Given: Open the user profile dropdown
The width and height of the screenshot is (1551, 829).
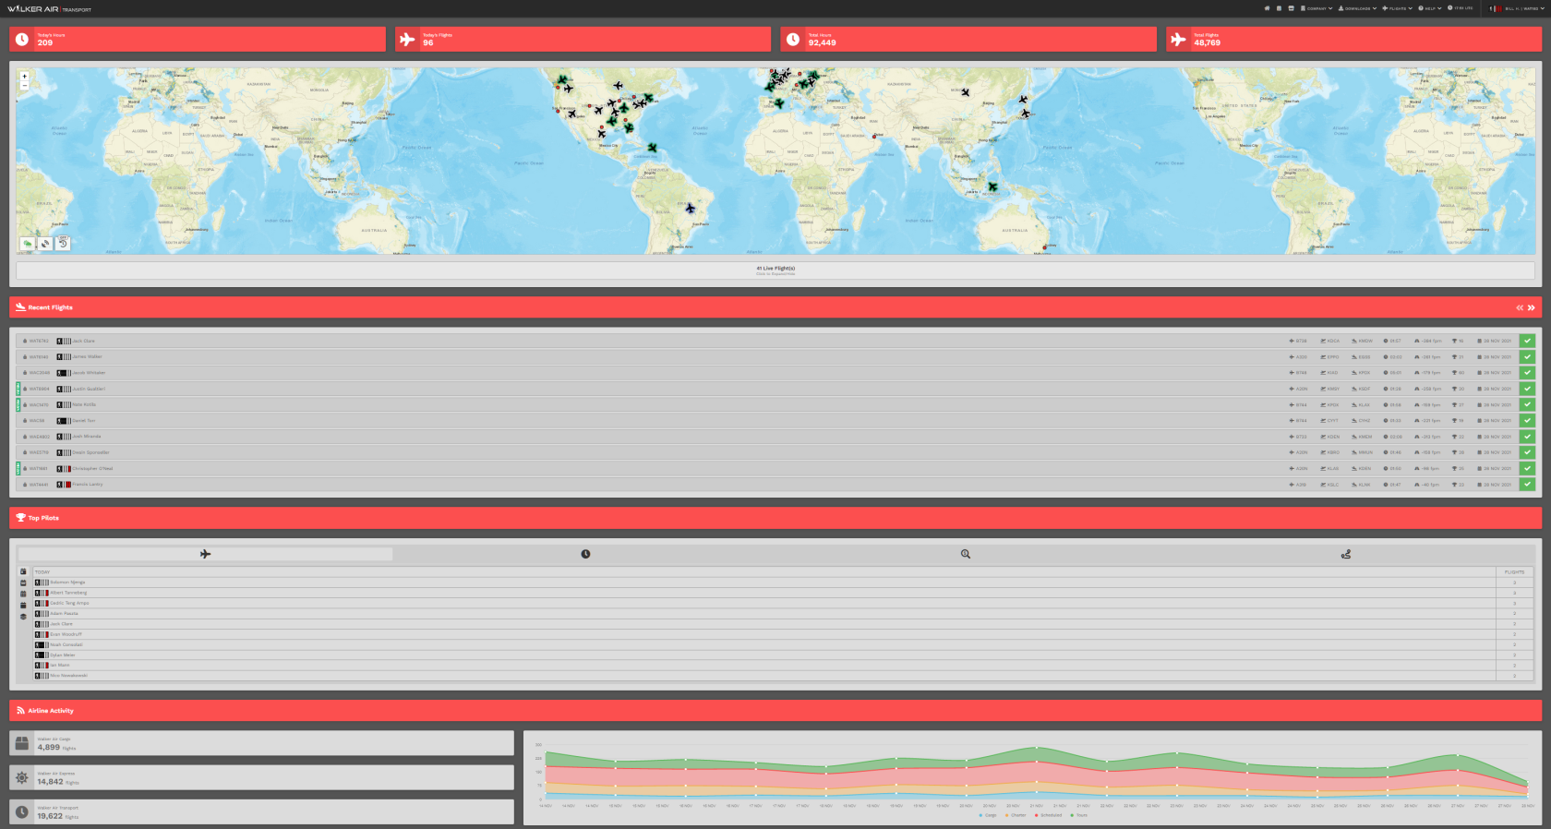Looking at the screenshot, I should tap(1517, 8).
